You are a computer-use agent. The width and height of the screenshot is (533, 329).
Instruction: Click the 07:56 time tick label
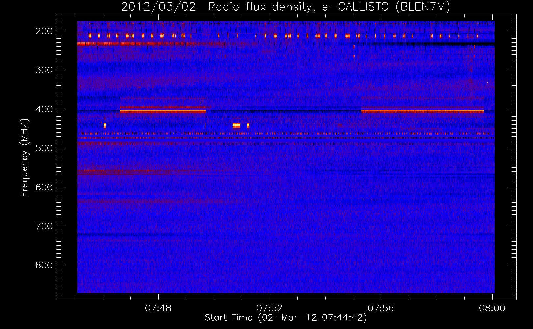pyautogui.click(x=381, y=308)
